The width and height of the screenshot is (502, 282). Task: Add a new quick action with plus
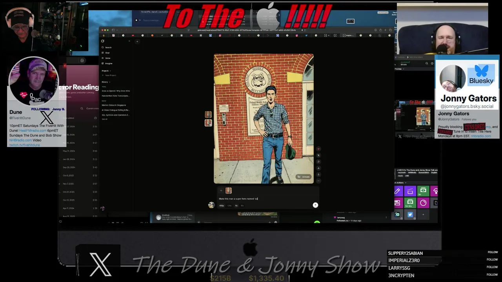[423, 215]
